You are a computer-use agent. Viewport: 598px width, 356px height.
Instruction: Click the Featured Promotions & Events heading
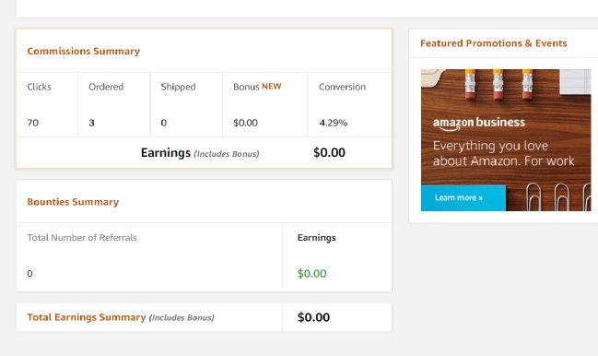pos(494,43)
